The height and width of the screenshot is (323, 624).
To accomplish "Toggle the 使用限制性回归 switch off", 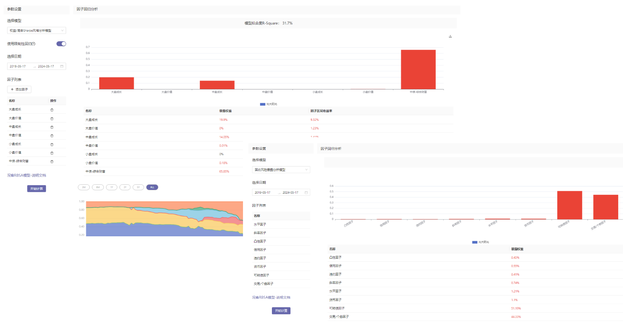I will click(x=61, y=44).
